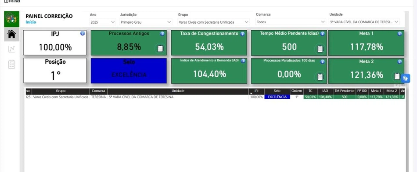Click the 104,40% IAD table cell
Screen dimensions: 417x172
[x=325, y=97]
